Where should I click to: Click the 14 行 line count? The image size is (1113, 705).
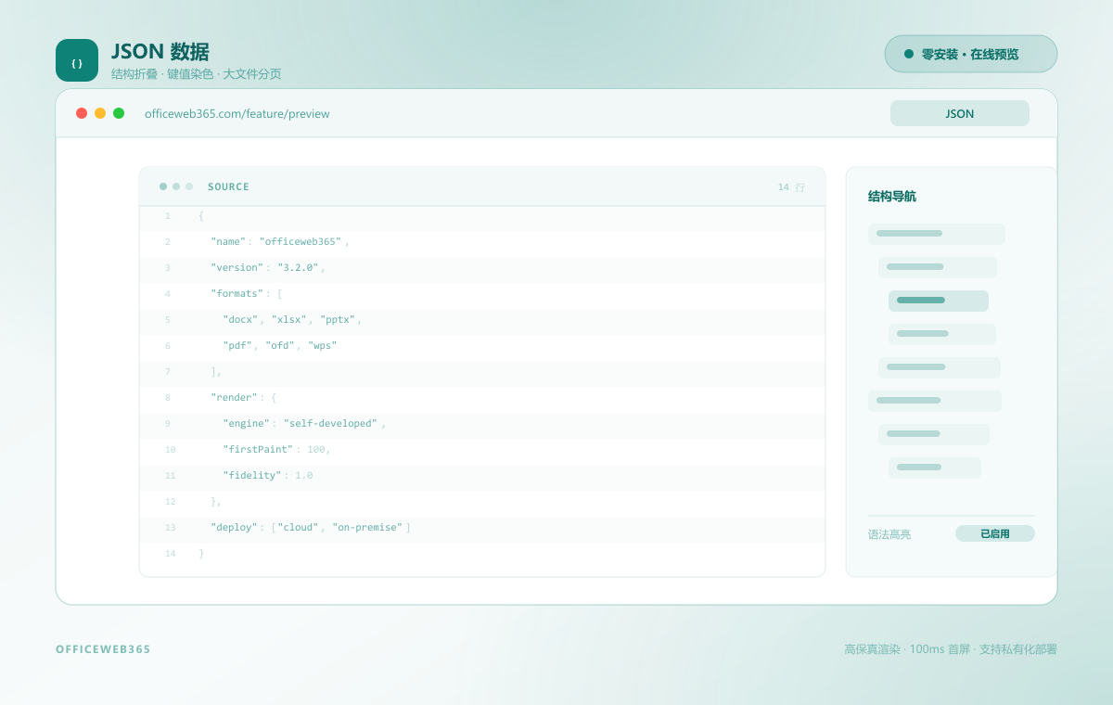pyautogui.click(x=791, y=186)
